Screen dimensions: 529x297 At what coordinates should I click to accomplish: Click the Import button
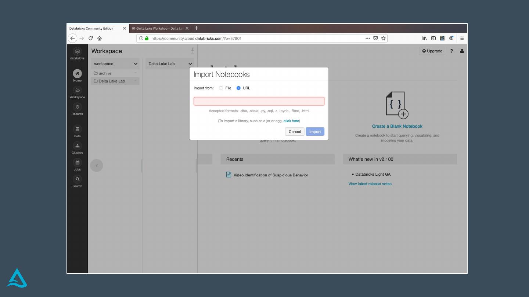[x=315, y=132]
